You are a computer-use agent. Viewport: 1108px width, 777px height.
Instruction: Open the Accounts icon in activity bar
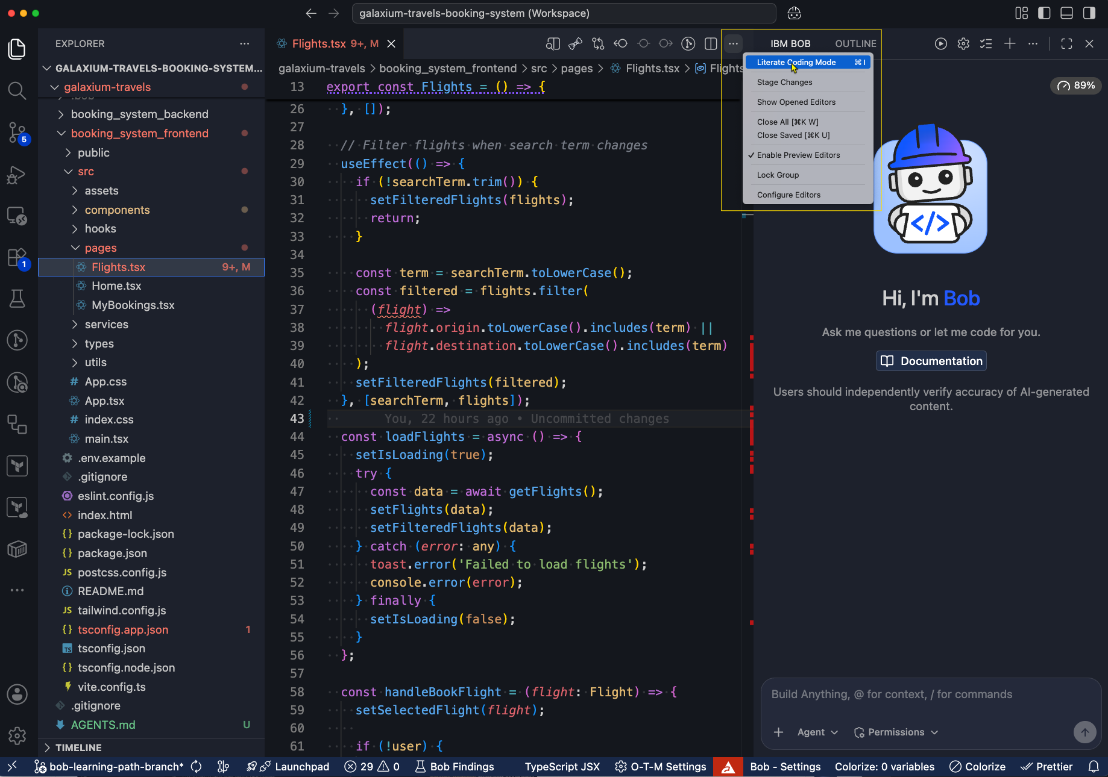coord(17,694)
